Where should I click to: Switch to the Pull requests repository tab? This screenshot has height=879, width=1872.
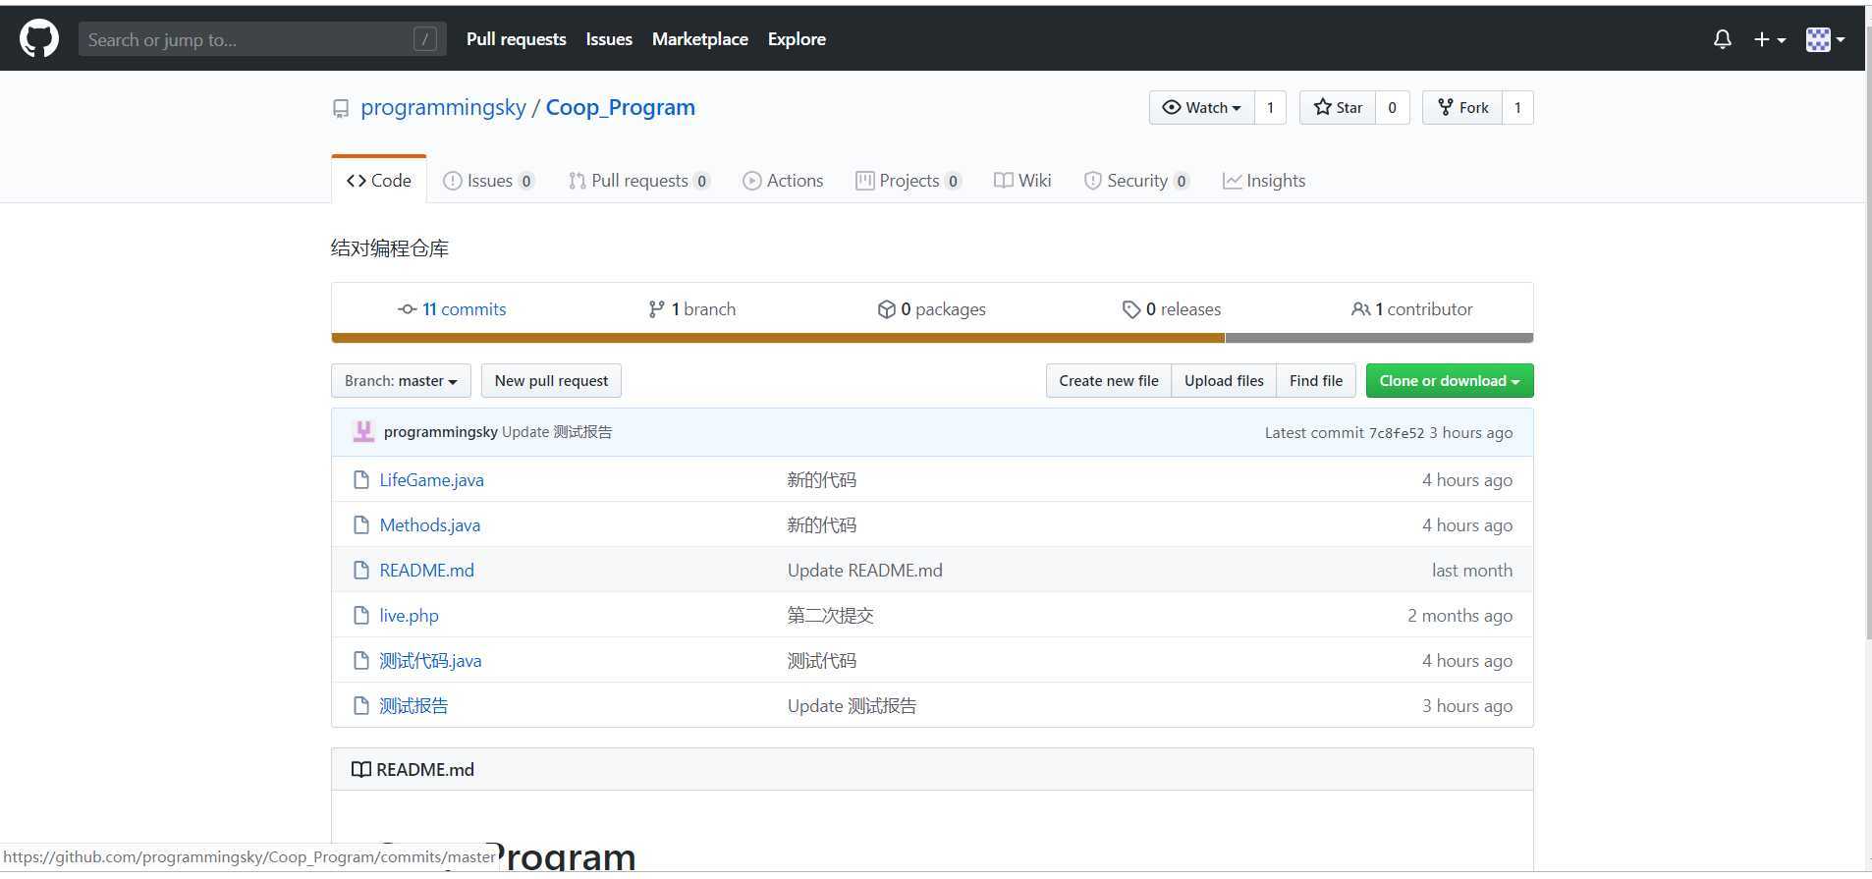tap(638, 181)
